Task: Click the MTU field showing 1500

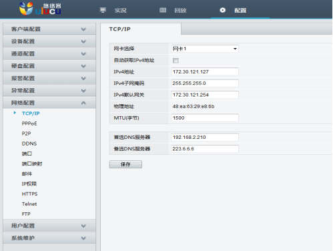Action: (205, 118)
